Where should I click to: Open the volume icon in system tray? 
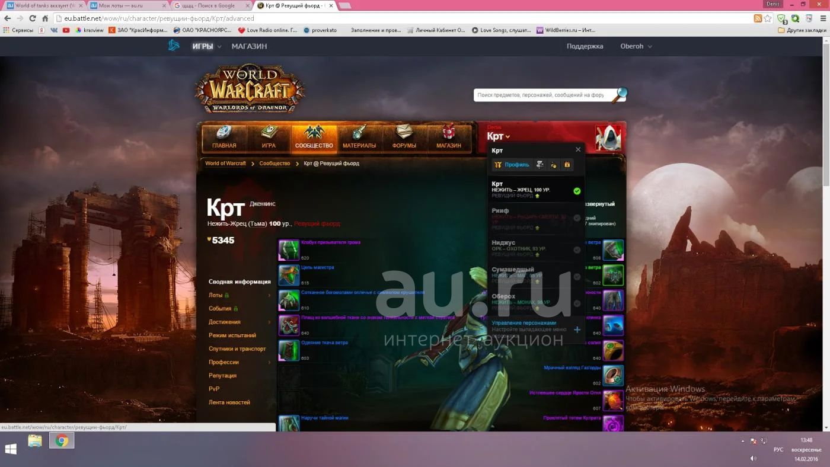[x=753, y=458]
